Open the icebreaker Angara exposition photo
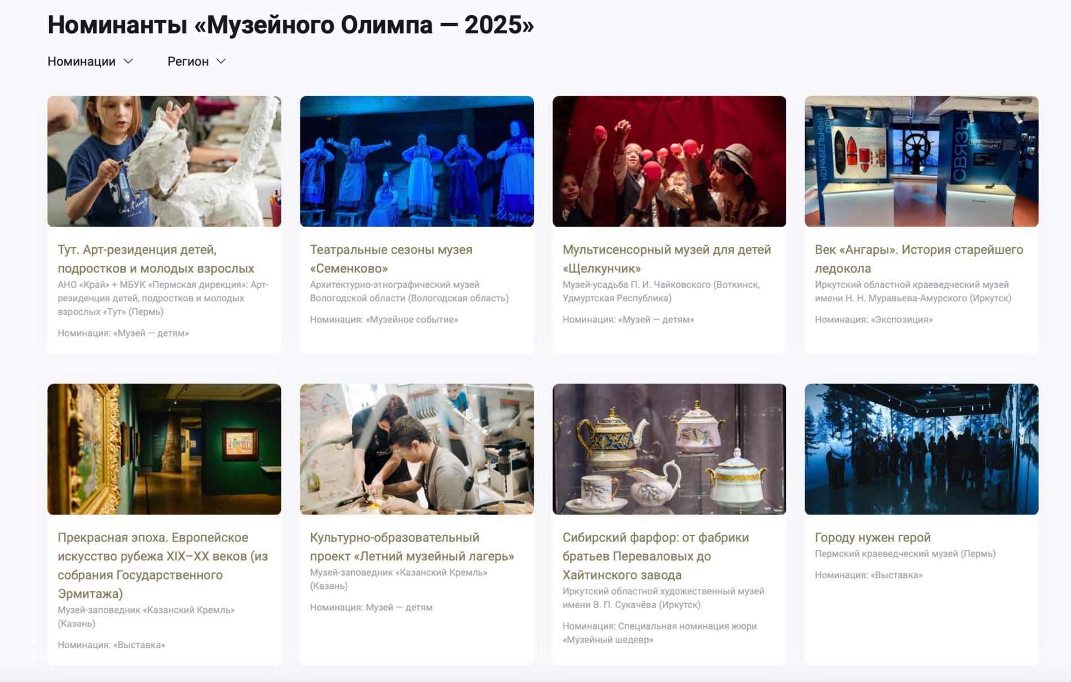The width and height of the screenshot is (1071, 682). pos(922,161)
